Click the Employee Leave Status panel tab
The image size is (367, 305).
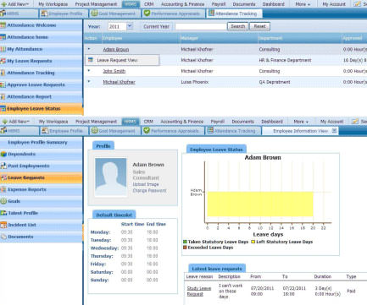point(216,150)
